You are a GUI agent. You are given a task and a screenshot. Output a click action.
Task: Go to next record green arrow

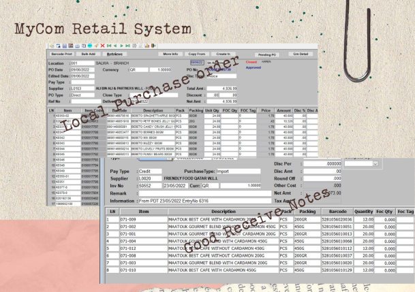click(121, 46)
